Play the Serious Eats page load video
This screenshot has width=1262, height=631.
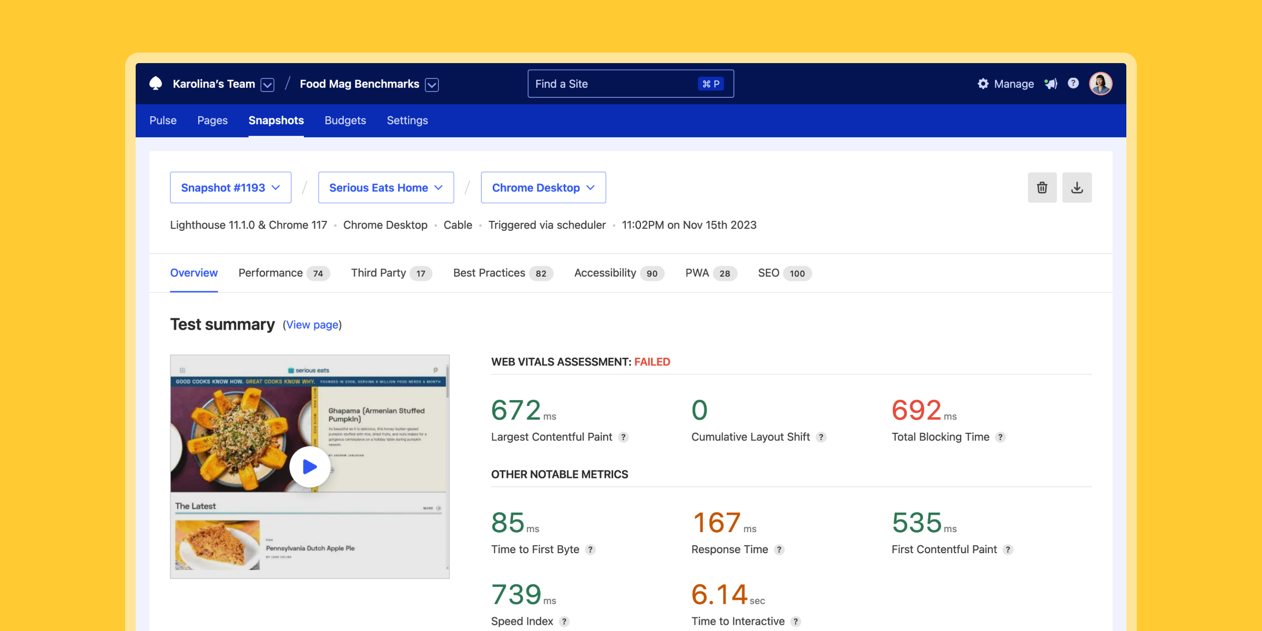click(310, 466)
